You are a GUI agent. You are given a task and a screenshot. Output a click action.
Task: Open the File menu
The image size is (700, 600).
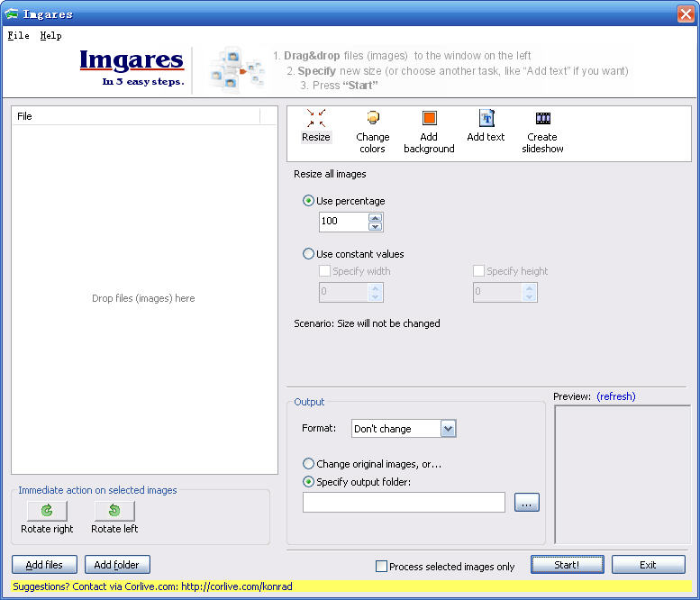click(x=18, y=36)
